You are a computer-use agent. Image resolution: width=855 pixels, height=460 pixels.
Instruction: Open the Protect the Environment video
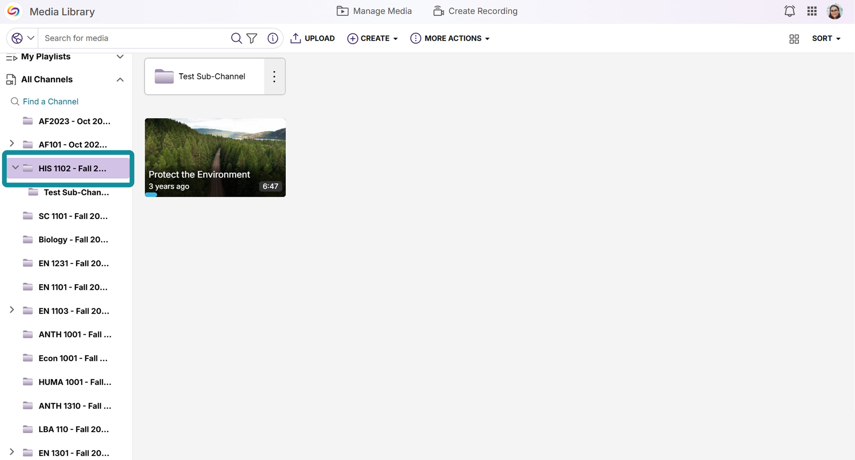pyautogui.click(x=215, y=157)
